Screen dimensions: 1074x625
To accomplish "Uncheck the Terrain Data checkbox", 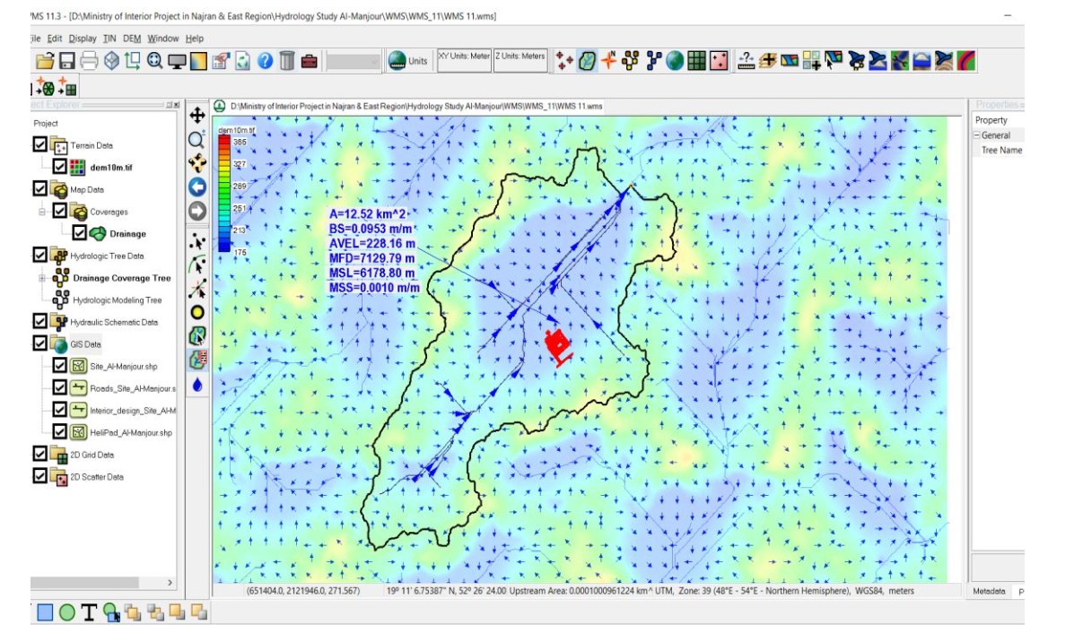I will coord(39,144).
